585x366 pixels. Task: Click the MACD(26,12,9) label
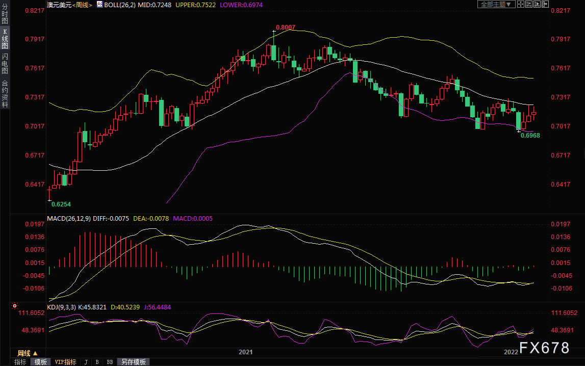[69, 218]
